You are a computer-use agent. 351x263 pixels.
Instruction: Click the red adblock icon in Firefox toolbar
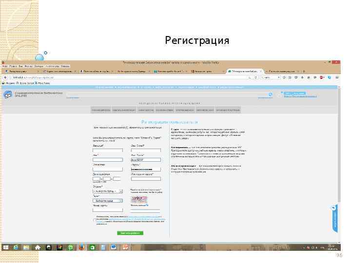322,77
